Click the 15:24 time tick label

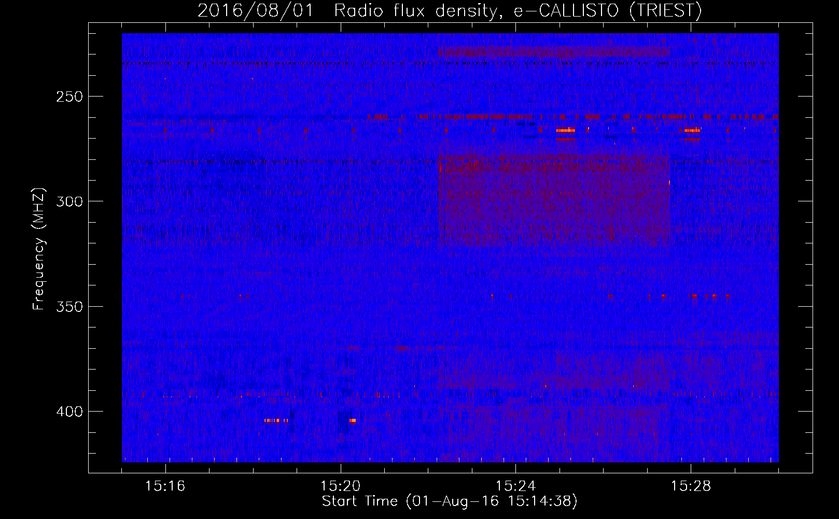[x=515, y=486]
